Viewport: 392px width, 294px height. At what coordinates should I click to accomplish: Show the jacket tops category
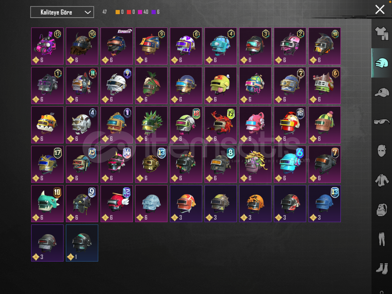coord(382,180)
